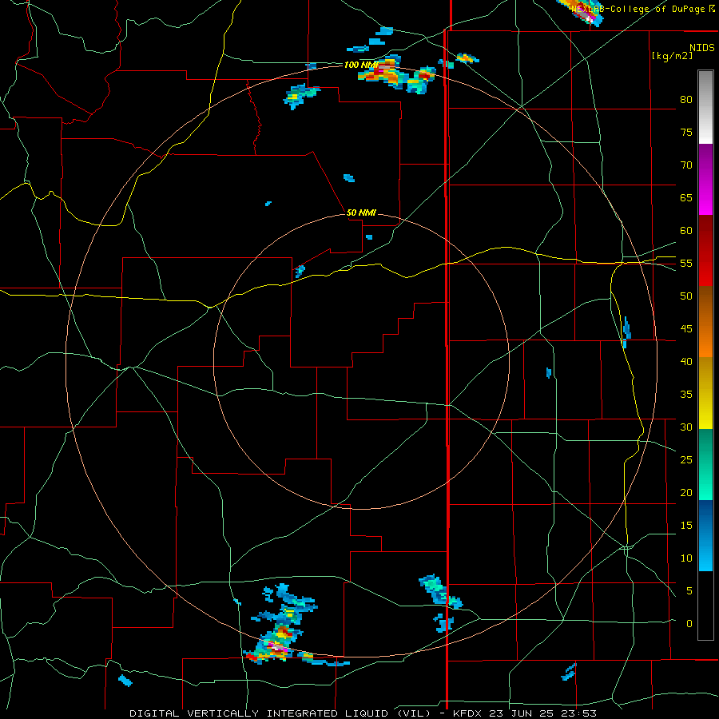
Task: Click the scale value "75"
Action: click(686, 132)
